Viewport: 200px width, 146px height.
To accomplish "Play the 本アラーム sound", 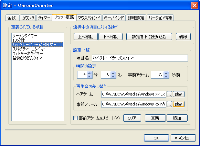I will pos(178,94).
